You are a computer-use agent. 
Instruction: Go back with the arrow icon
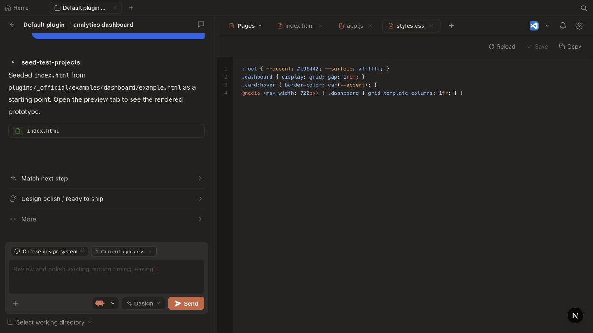12,25
